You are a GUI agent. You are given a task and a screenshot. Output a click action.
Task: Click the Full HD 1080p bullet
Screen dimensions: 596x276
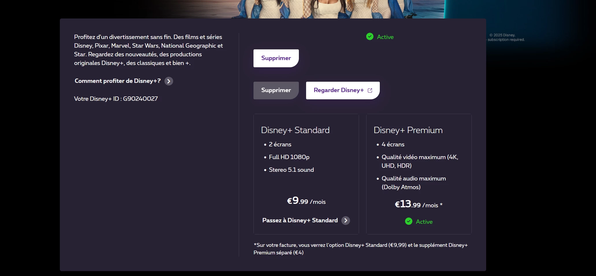click(289, 157)
